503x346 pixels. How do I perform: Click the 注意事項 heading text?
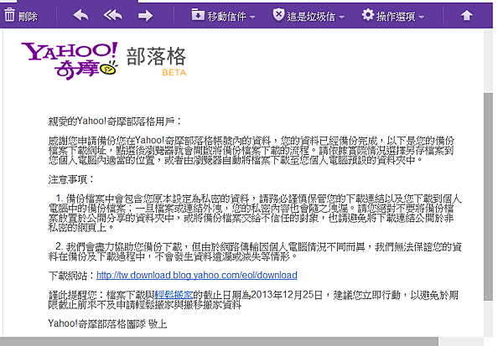pos(70,179)
